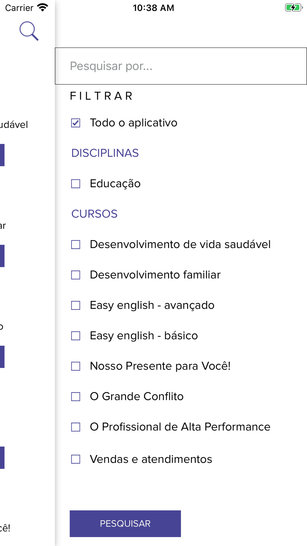Screen dimensions: 307x546
Task: Check O Profissional de Alta Performance
Action: pos(76,427)
